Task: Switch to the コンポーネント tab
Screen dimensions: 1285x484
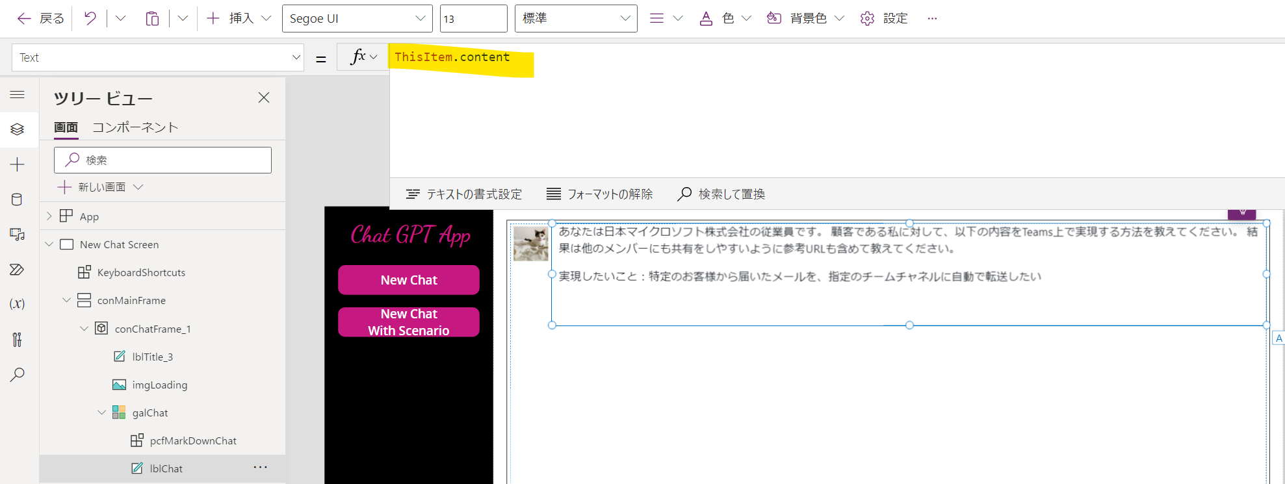Action: (x=135, y=127)
